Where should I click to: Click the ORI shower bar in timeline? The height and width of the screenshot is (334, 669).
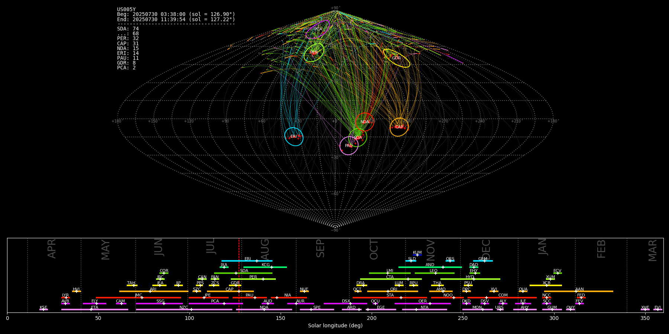pyautogui.click(x=392, y=291)
